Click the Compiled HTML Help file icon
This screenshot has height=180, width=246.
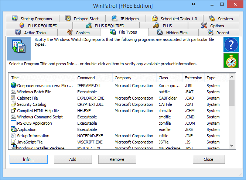click(x=14, y=110)
